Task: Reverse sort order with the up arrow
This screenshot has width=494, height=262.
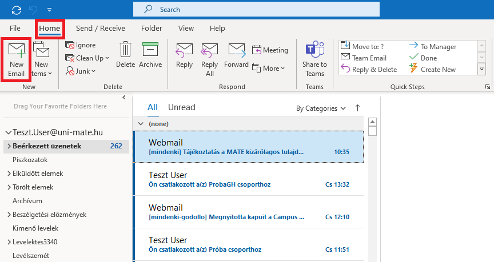Action: pos(357,108)
